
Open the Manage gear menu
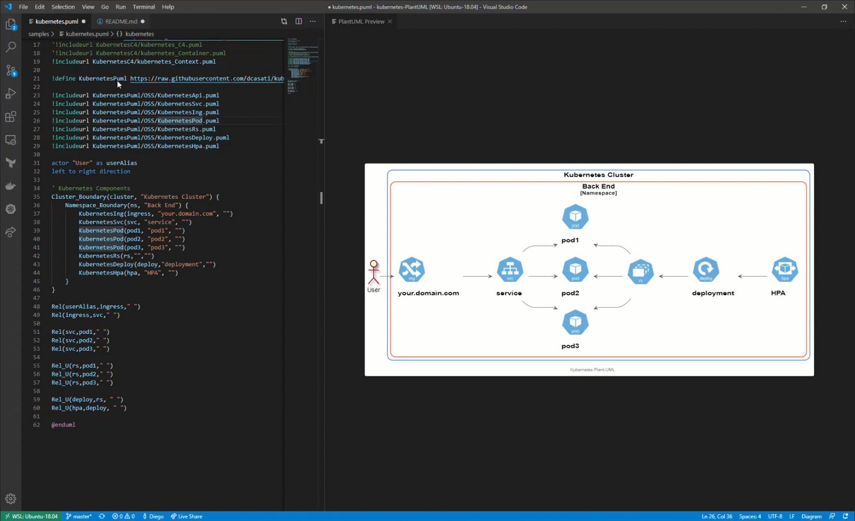tap(11, 499)
